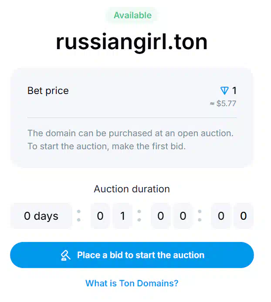Click the Available status badge

132,15
